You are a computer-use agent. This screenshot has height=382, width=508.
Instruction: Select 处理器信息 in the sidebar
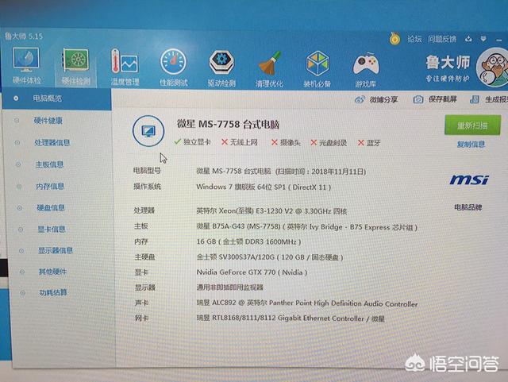52,142
